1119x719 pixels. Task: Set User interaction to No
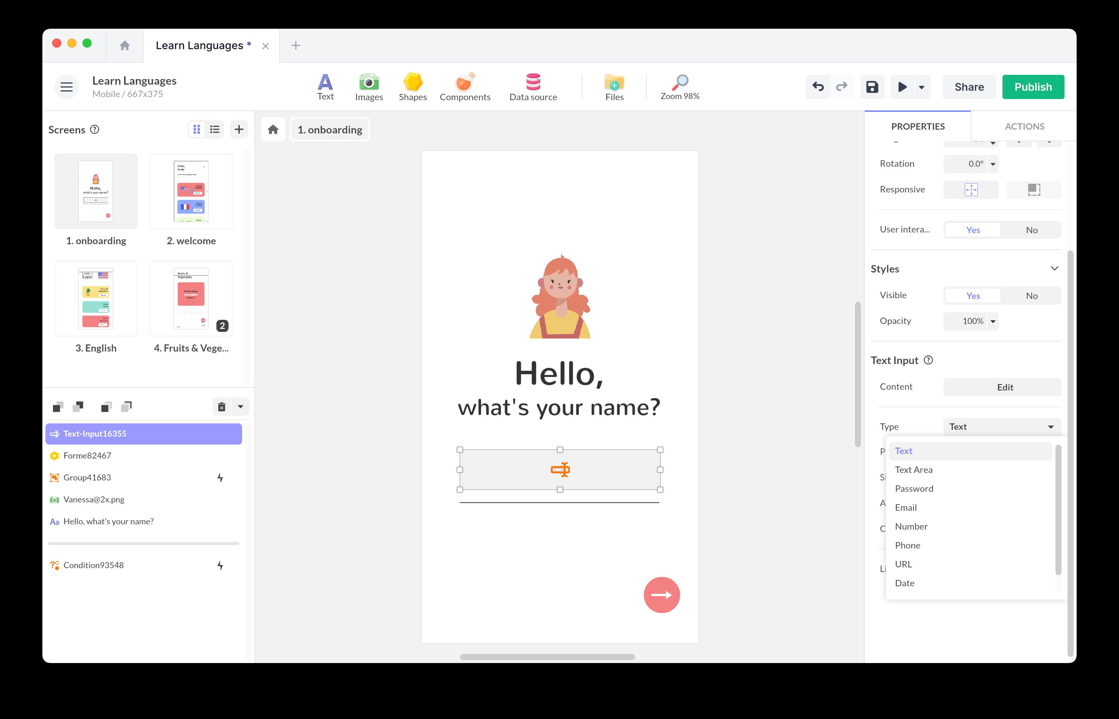1031,230
